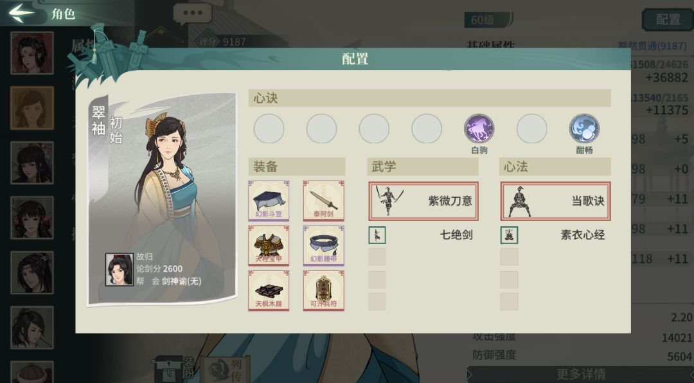This screenshot has height=383, width=694.
Task: Click the back arrow next to 角色
Action: pos(21,12)
